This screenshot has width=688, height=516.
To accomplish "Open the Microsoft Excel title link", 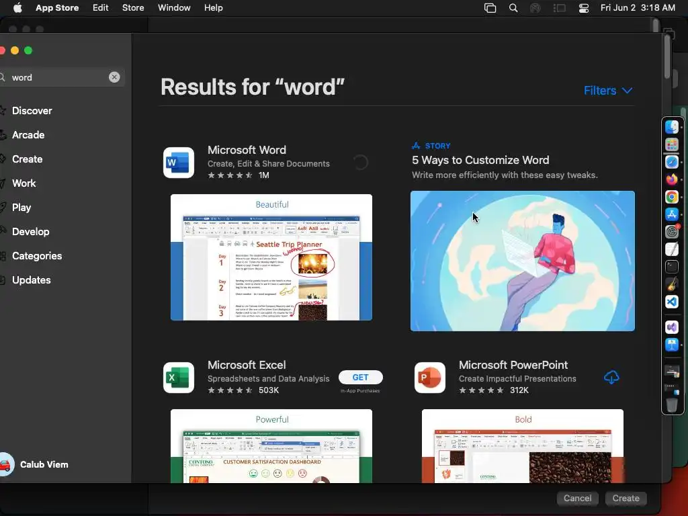I will coord(247,365).
